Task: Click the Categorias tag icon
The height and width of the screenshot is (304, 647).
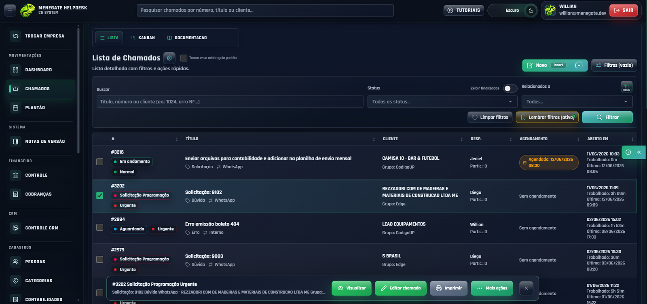Action: click(x=15, y=281)
